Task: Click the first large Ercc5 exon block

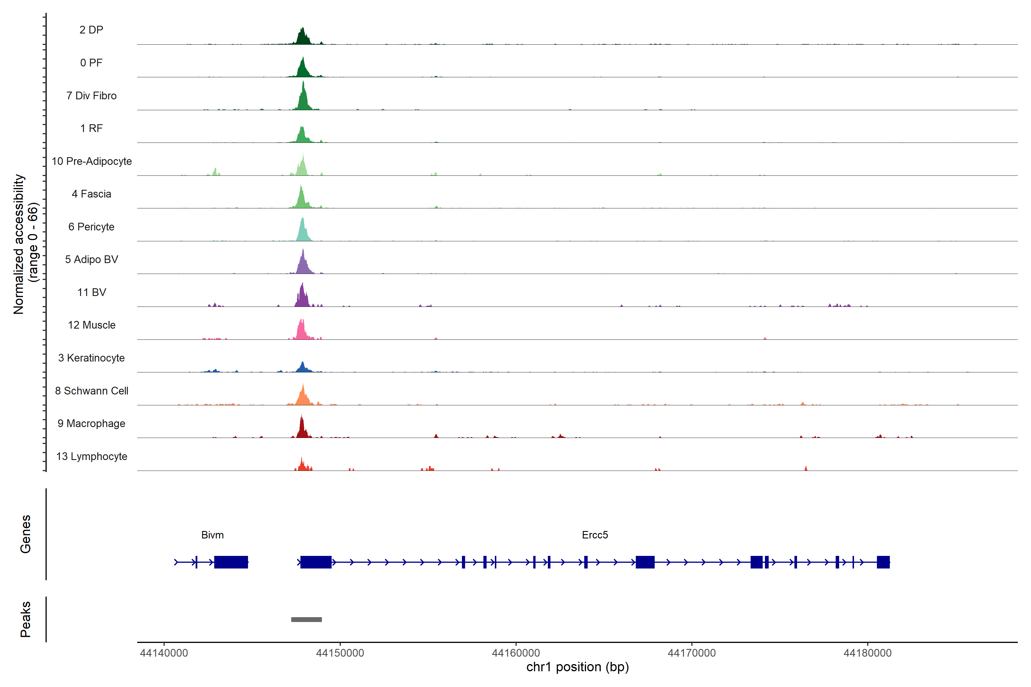Action: (x=316, y=562)
